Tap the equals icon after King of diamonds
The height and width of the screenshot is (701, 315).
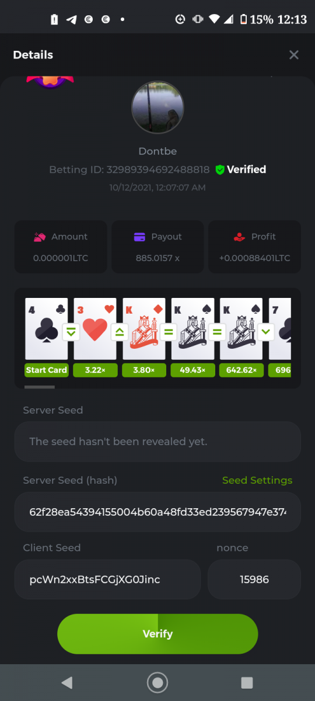(169, 332)
